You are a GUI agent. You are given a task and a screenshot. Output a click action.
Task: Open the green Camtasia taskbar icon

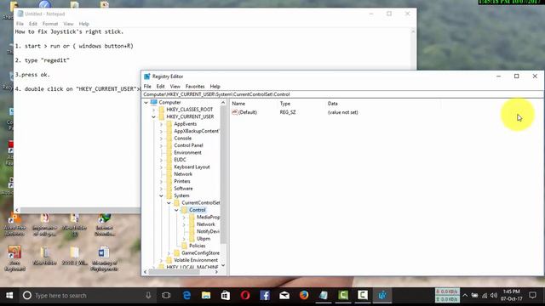click(x=343, y=295)
